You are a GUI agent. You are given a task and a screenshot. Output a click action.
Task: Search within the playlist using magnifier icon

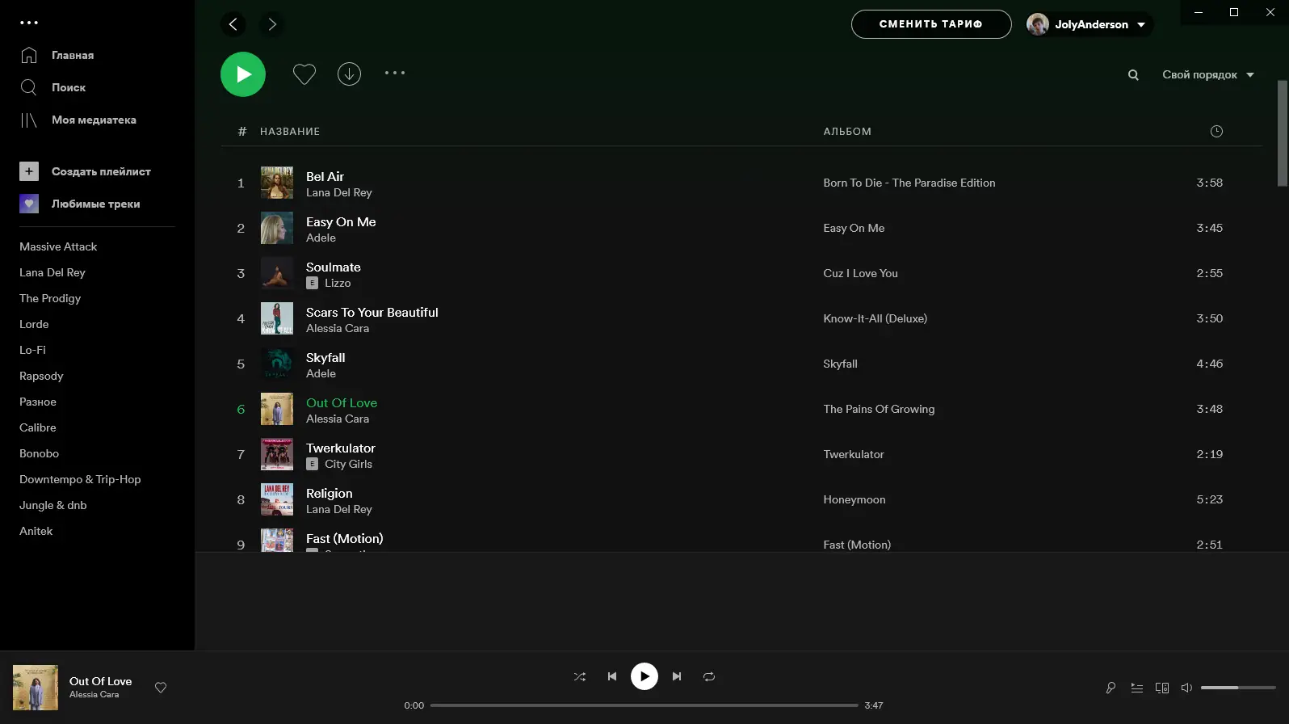(x=1133, y=74)
